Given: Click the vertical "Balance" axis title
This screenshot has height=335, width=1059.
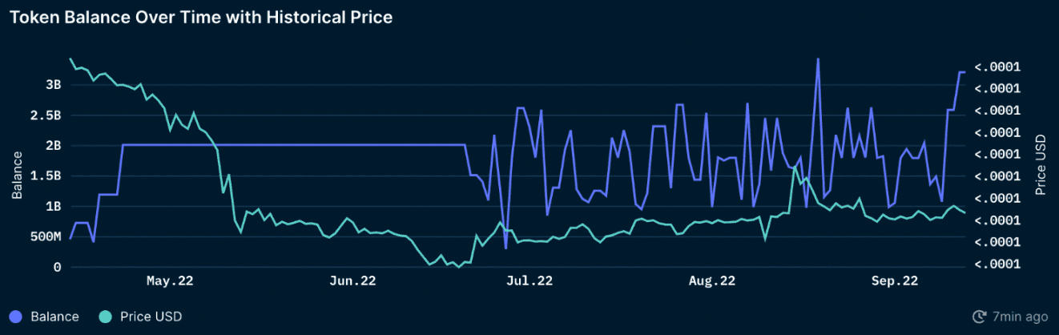Looking at the screenshot, I should point(17,177).
